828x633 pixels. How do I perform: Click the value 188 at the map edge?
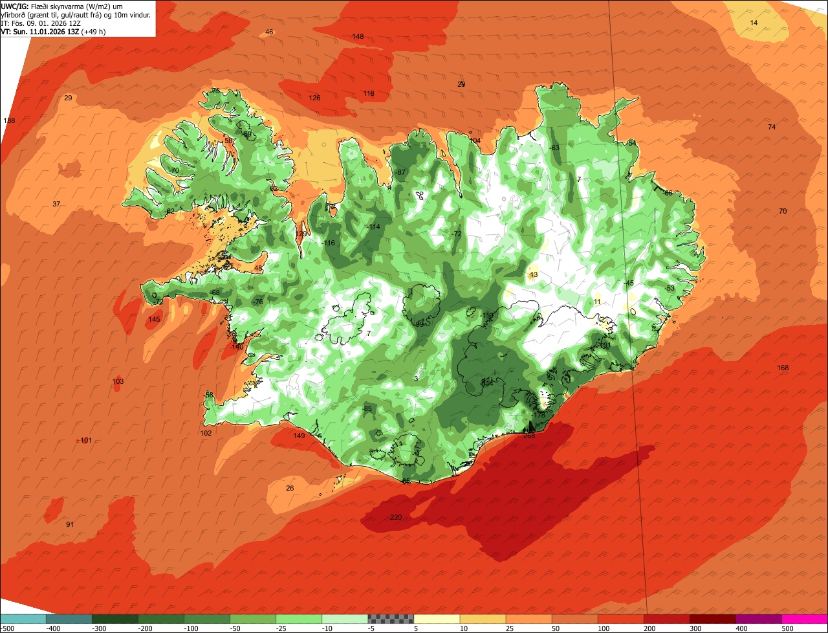click(x=9, y=120)
